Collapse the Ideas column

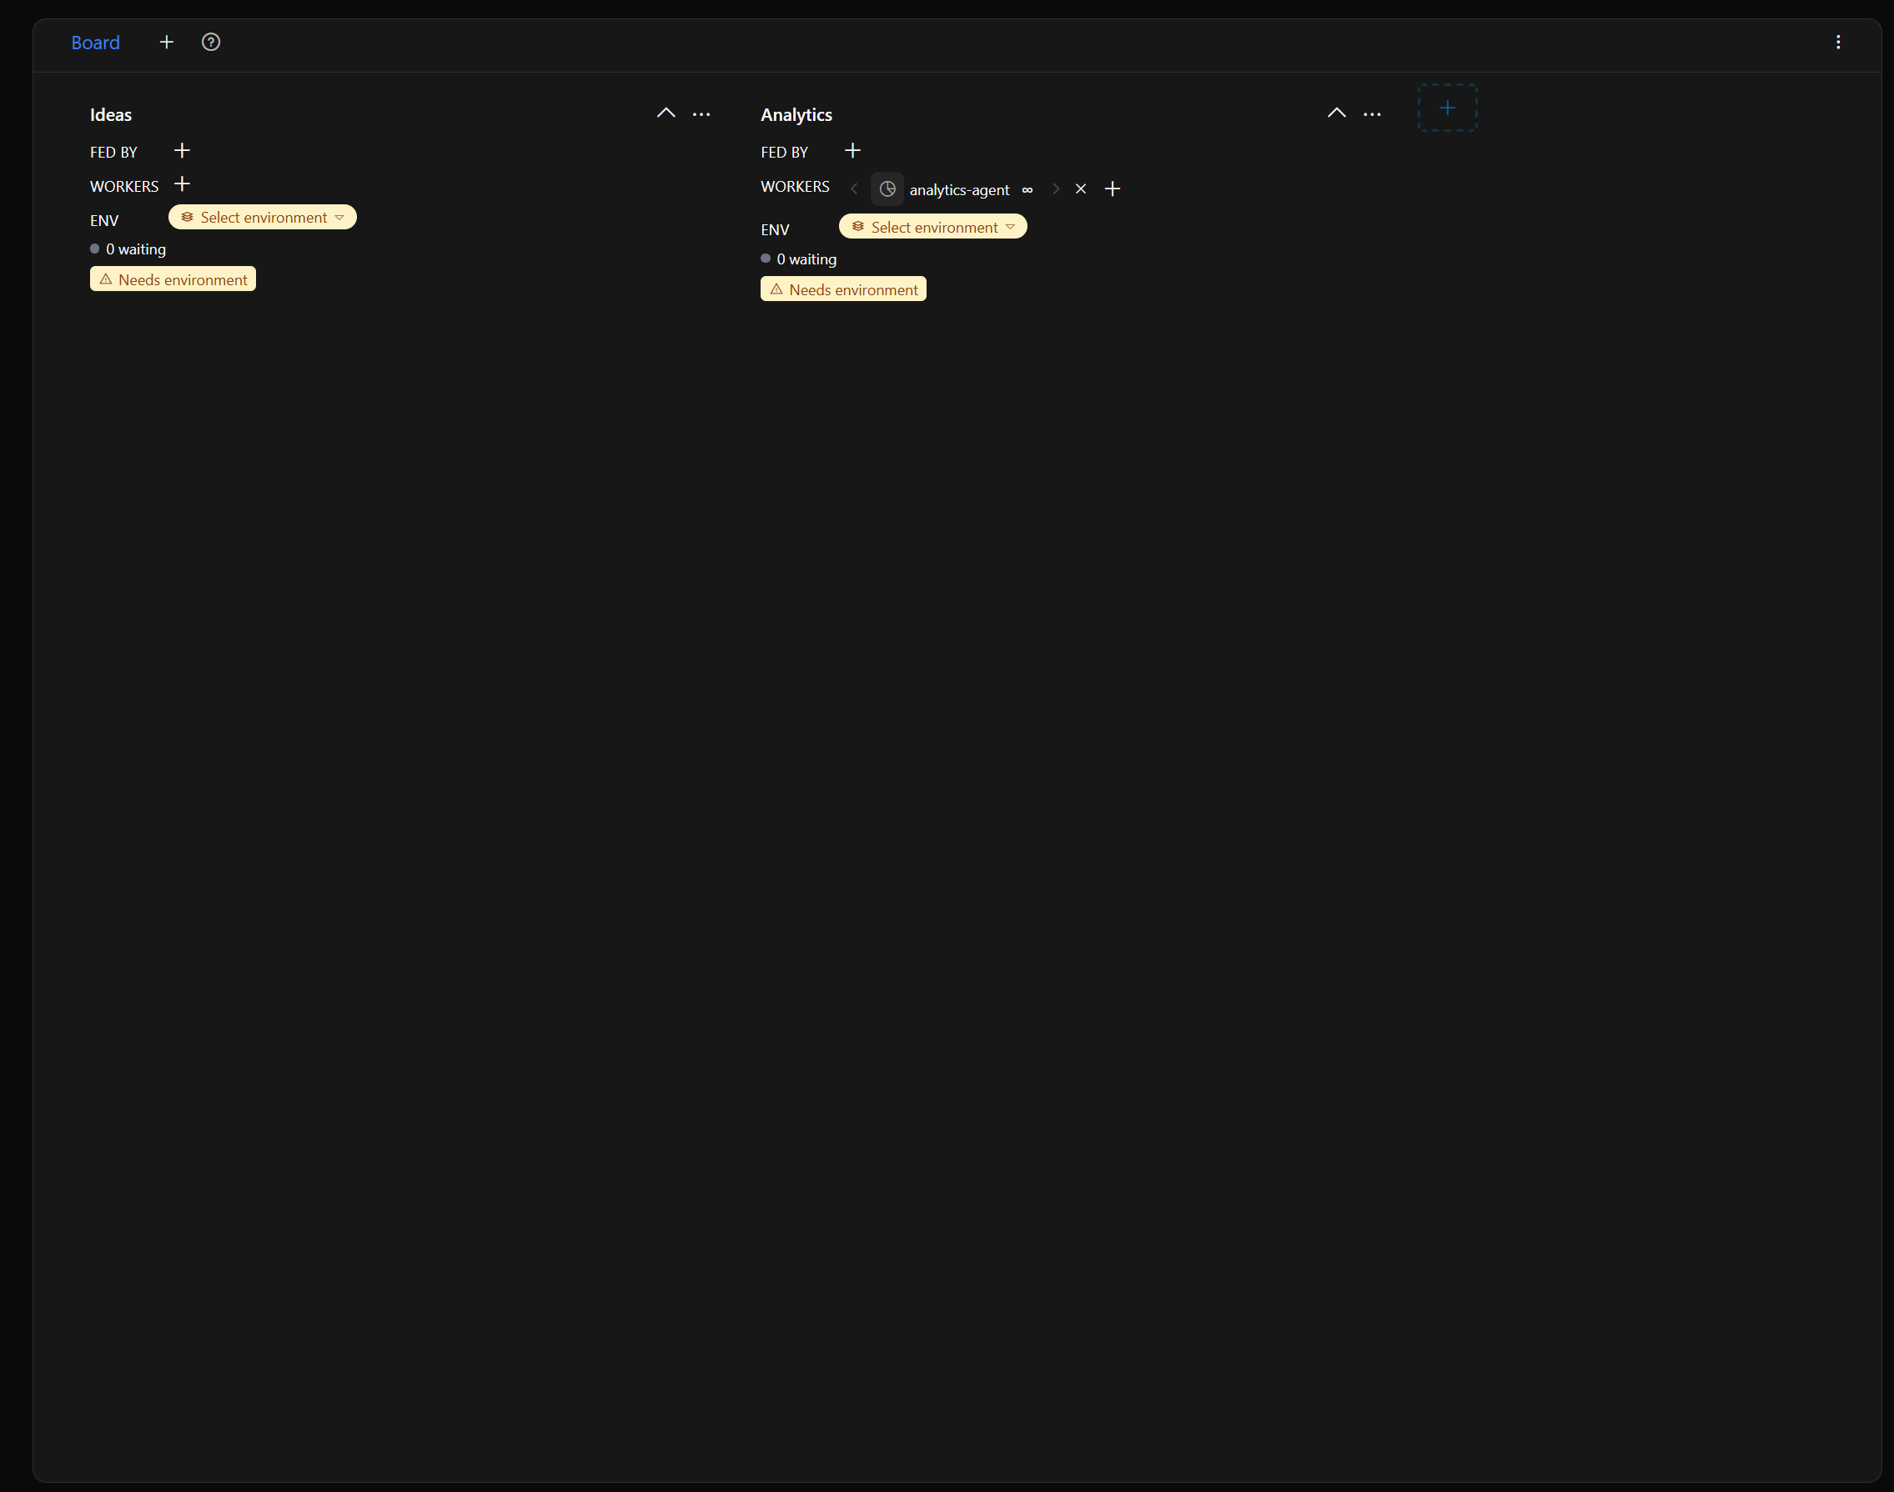click(666, 113)
